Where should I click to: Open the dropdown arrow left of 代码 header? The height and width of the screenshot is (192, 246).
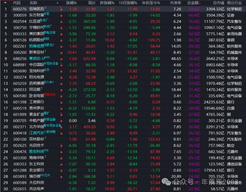(5, 3)
